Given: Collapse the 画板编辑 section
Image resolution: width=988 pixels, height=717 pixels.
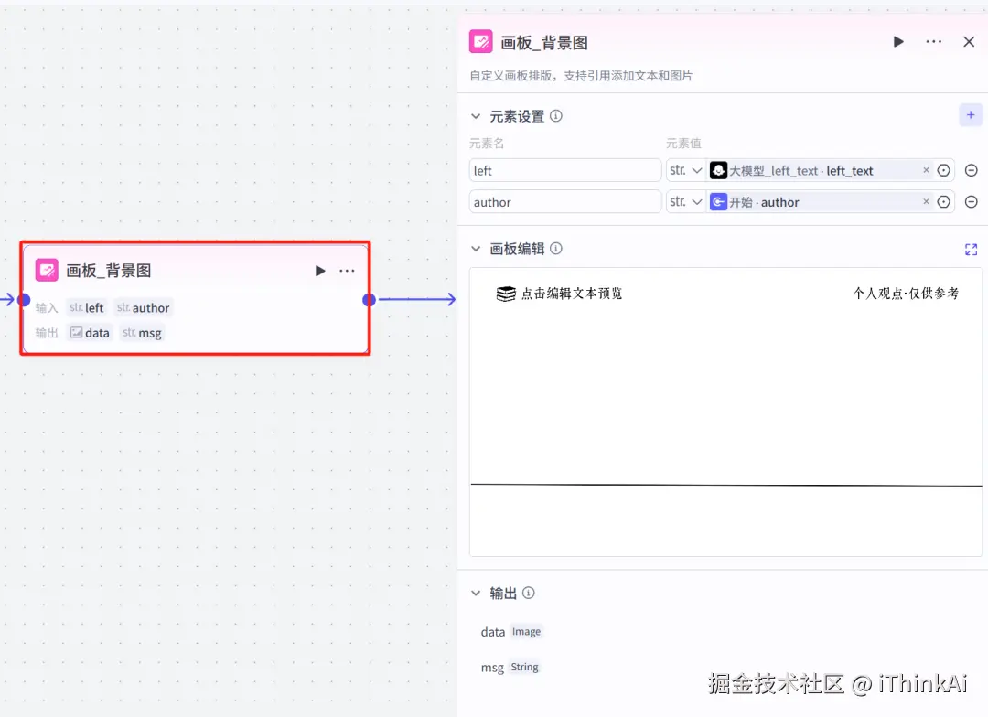Looking at the screenshot, I should (476, 248).
